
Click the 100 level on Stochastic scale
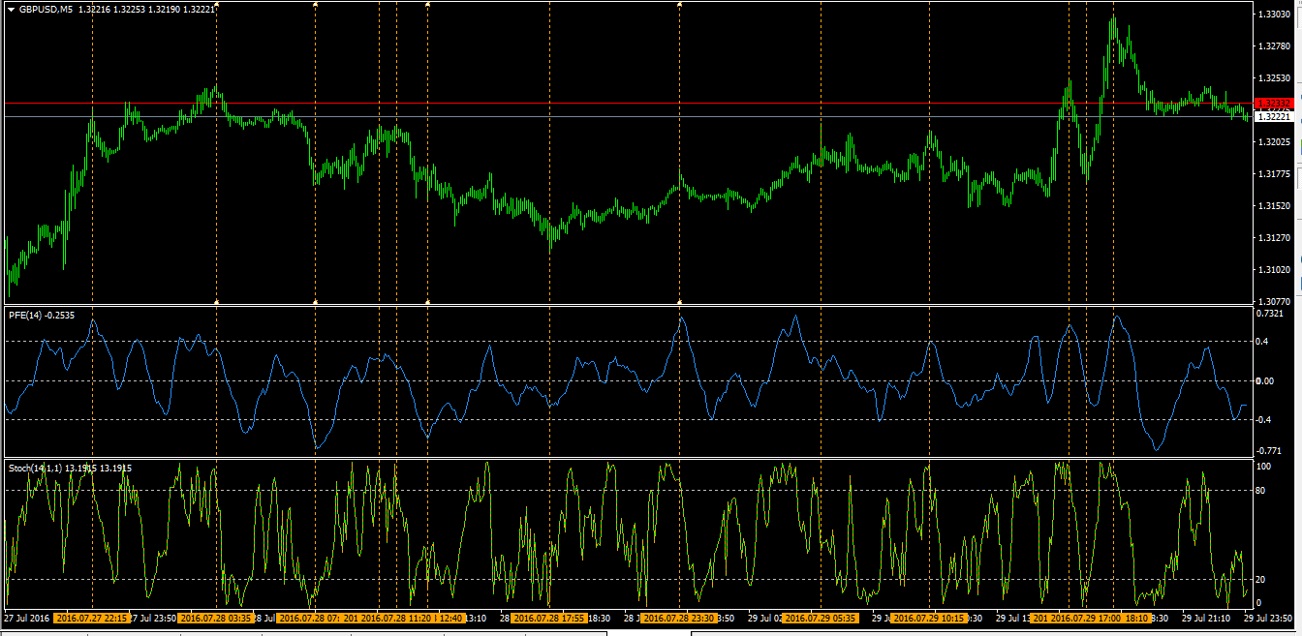(x=1263, y=467)
